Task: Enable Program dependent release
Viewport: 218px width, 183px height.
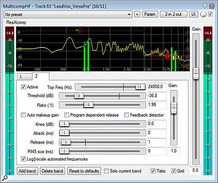Action: (67, 115)
